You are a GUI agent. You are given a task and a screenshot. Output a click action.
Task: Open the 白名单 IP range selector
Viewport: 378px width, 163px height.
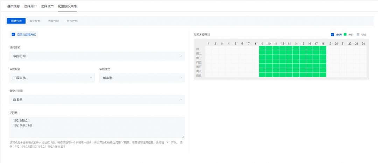coord(97,99)
